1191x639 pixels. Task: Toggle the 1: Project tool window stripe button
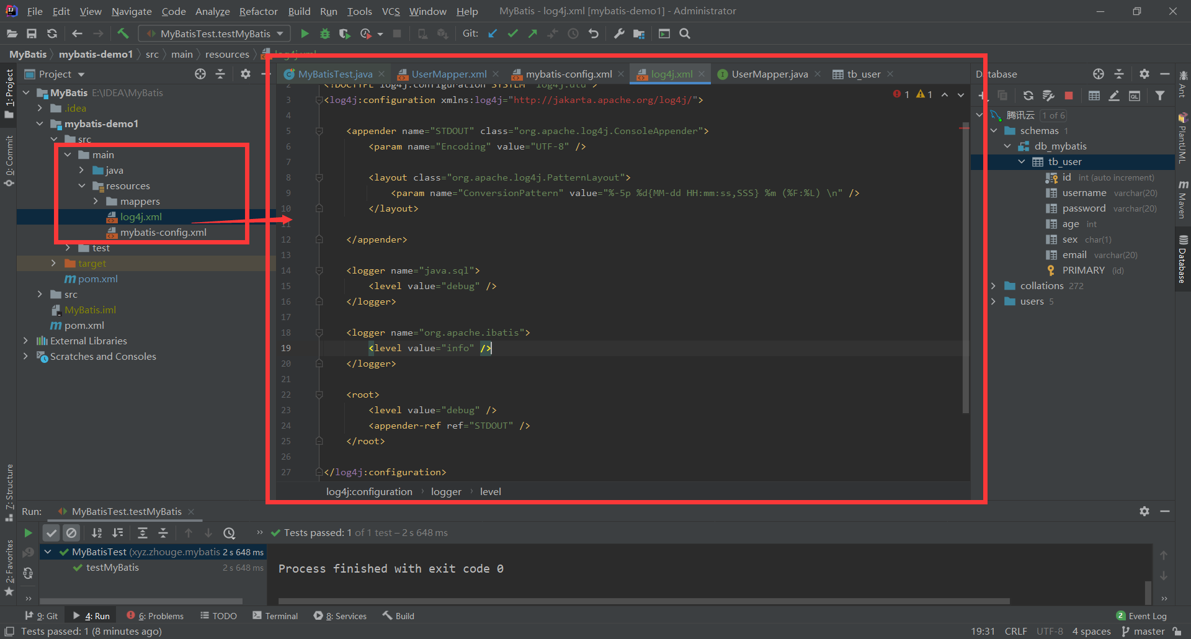coord(9,93)
